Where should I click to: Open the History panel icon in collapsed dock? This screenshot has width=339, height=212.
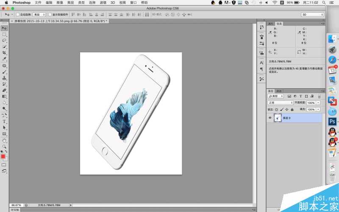(x=261, y=27)
